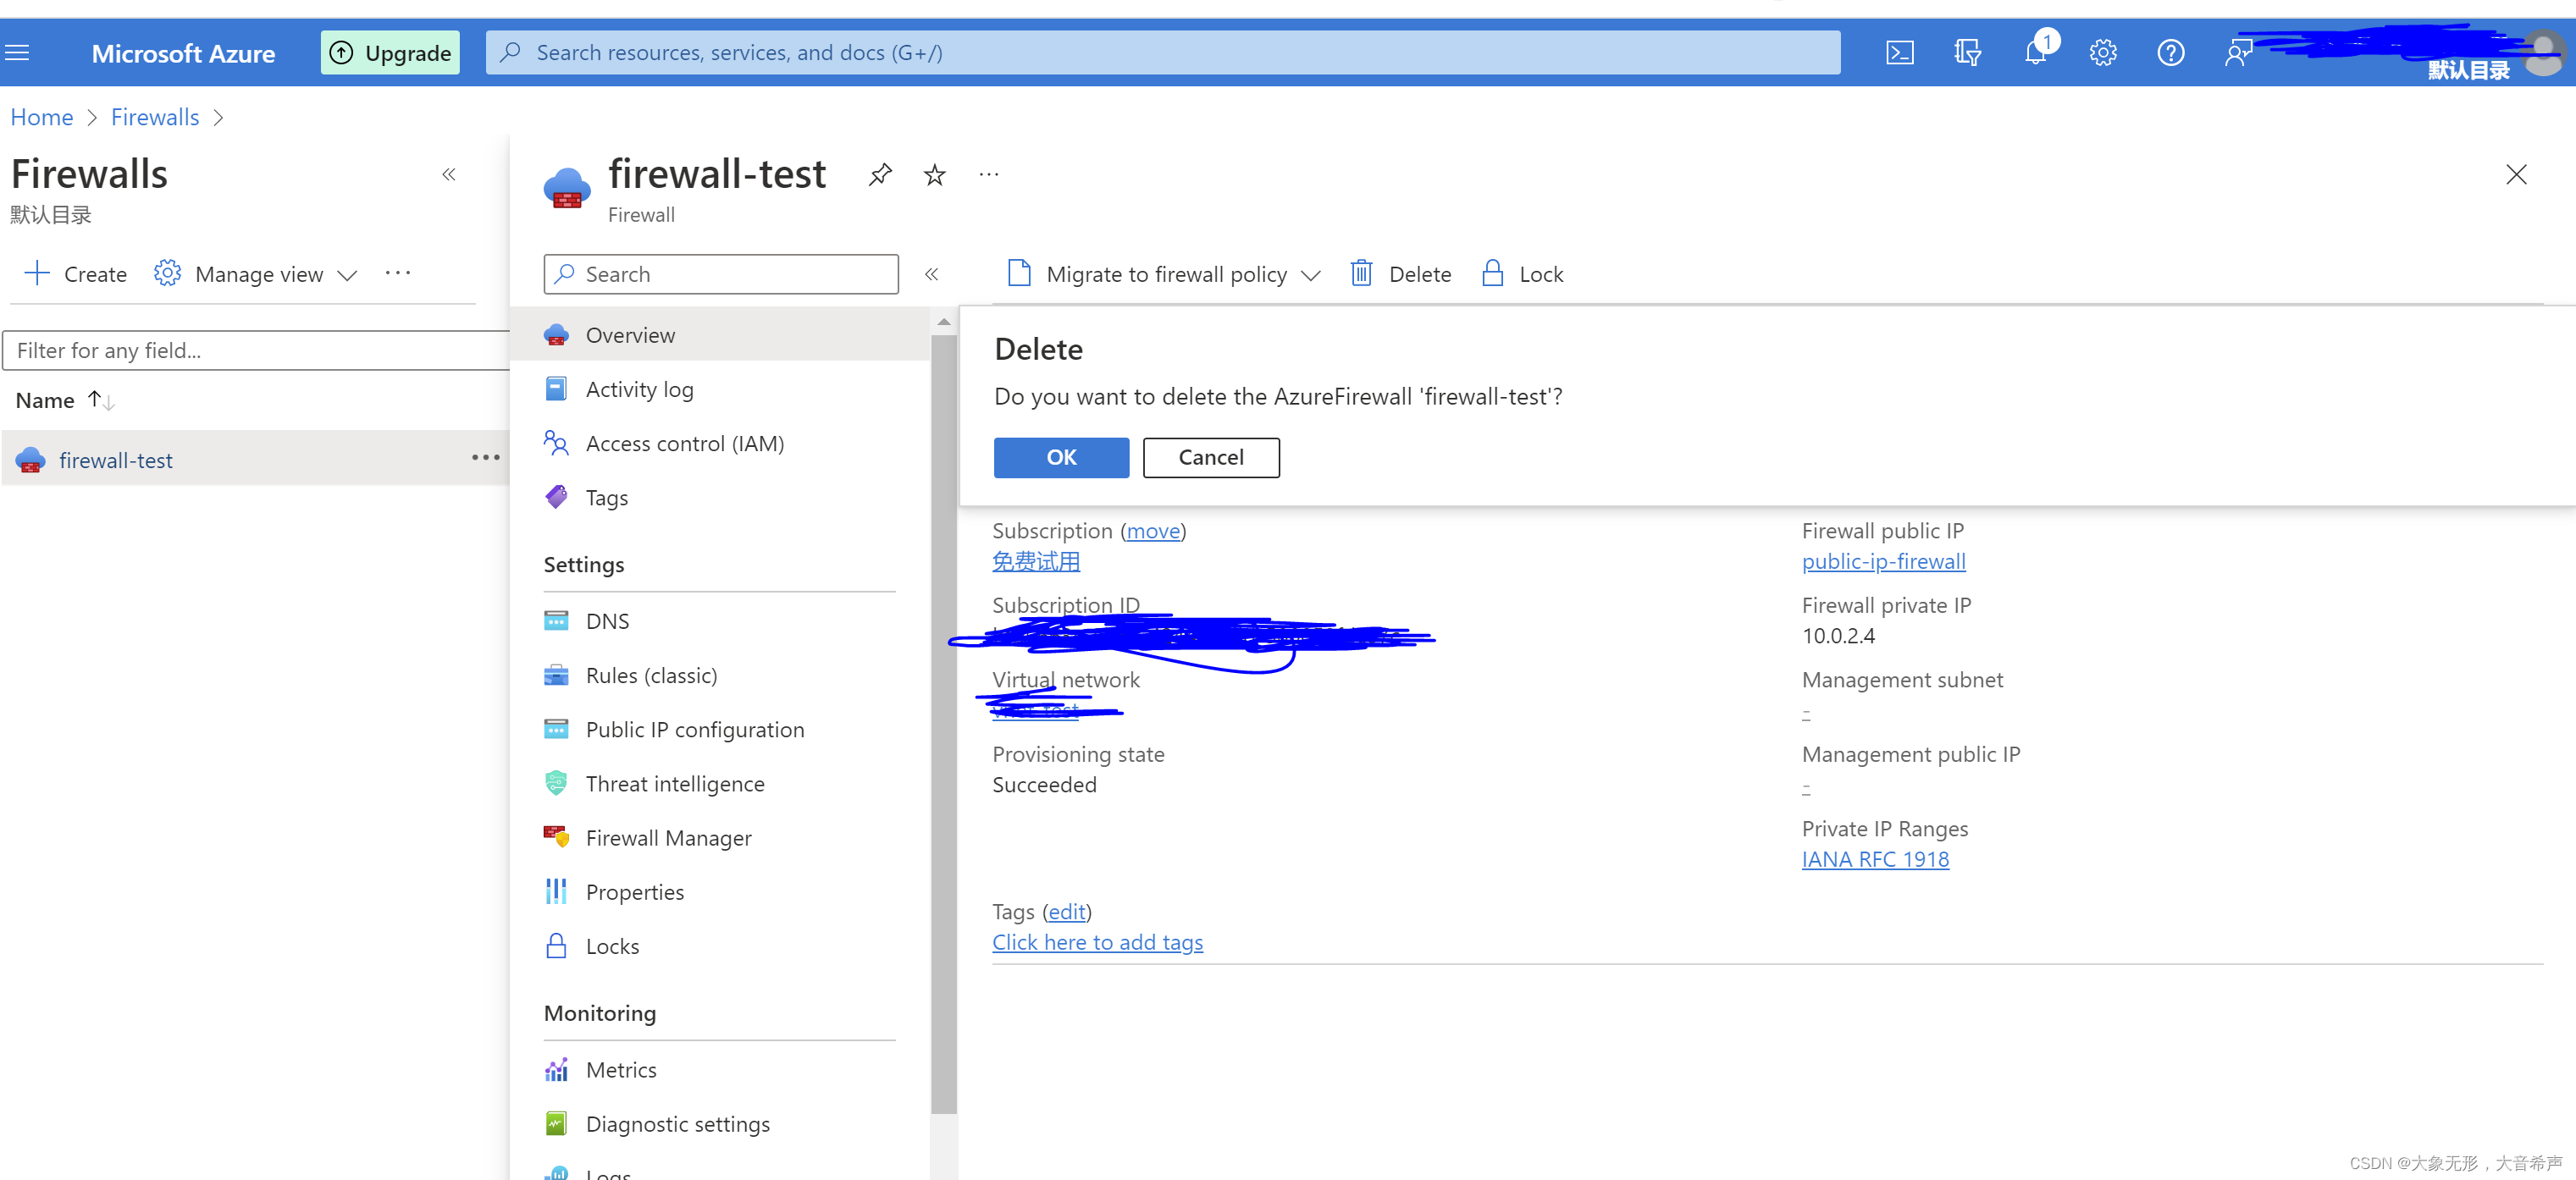Open the Directories and subscriptions filter icon
This screenshot has width=2576, height=1180.
coord(1967,52)
